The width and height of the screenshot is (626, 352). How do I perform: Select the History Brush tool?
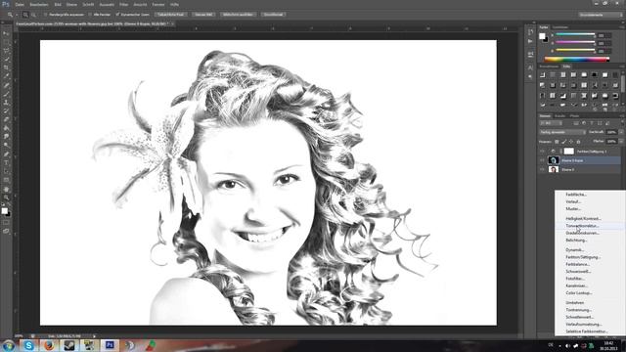coord(7,110)
